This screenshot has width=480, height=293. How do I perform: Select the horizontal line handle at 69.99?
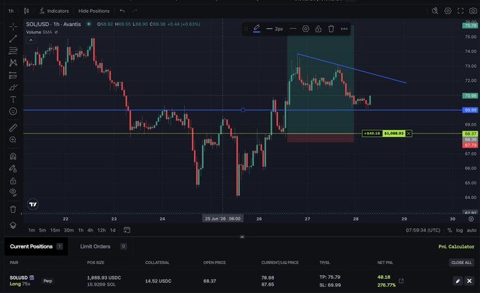(243, 110)
